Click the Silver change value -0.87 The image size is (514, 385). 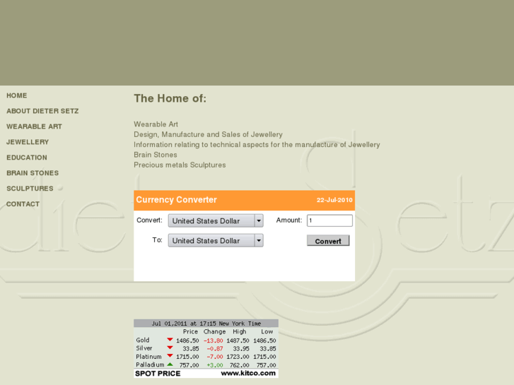(215, 349)
